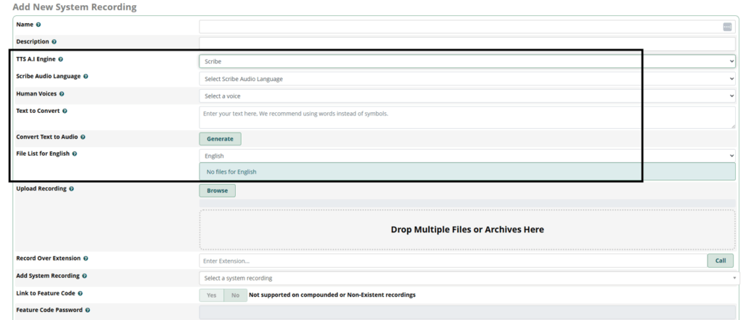Open the TTS A.I Engine help tooltip icon
Image resolution: width=743 pixels, height=320 pixels.
click(x=60, y=59)
